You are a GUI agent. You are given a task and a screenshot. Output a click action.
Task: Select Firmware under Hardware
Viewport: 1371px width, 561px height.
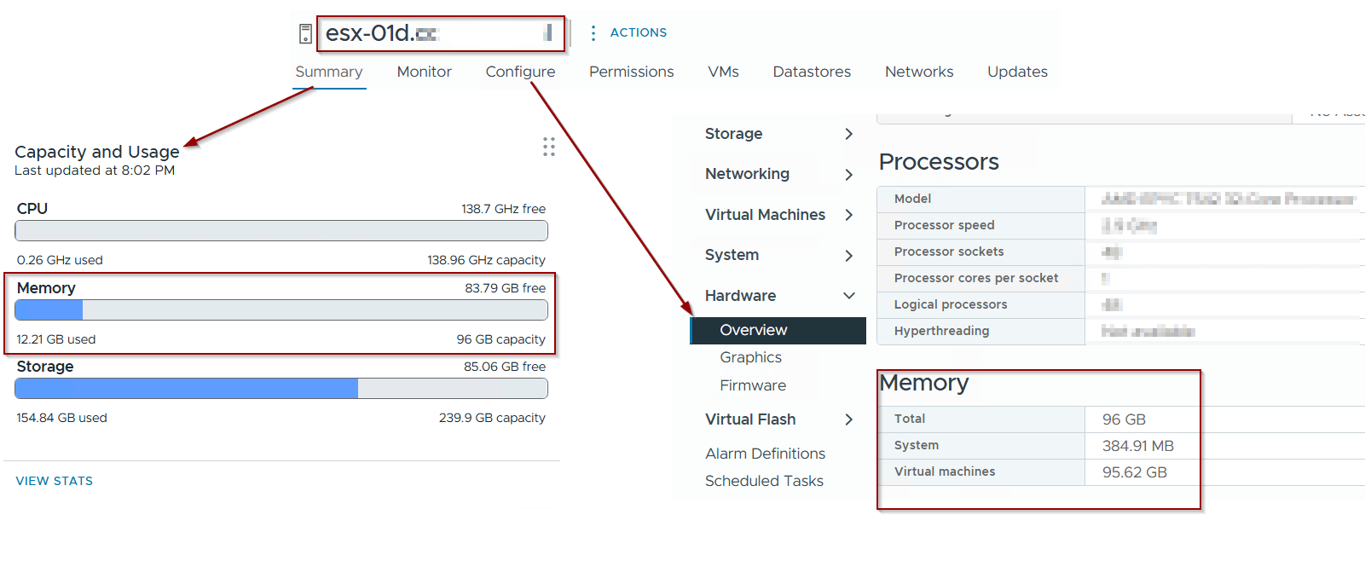pyautogui.click(x=753, y=385)
